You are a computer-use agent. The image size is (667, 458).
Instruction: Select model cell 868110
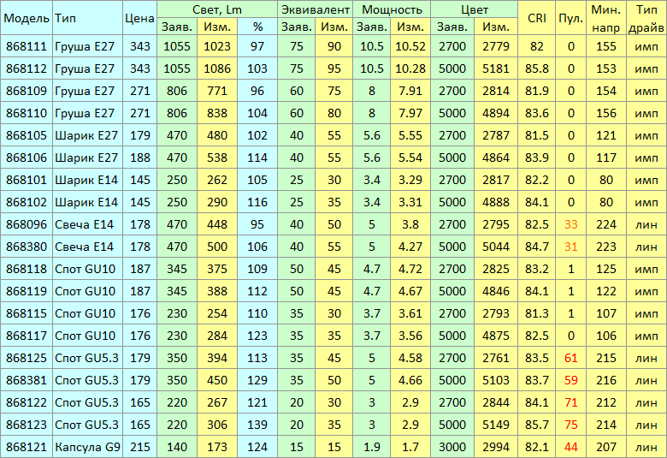pyautogui.click(x=27, y=113)
